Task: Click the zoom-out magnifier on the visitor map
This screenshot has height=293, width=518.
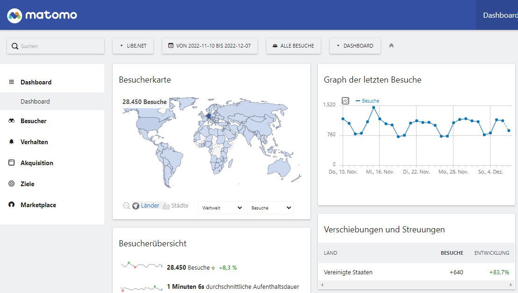Action: [126, 206]
